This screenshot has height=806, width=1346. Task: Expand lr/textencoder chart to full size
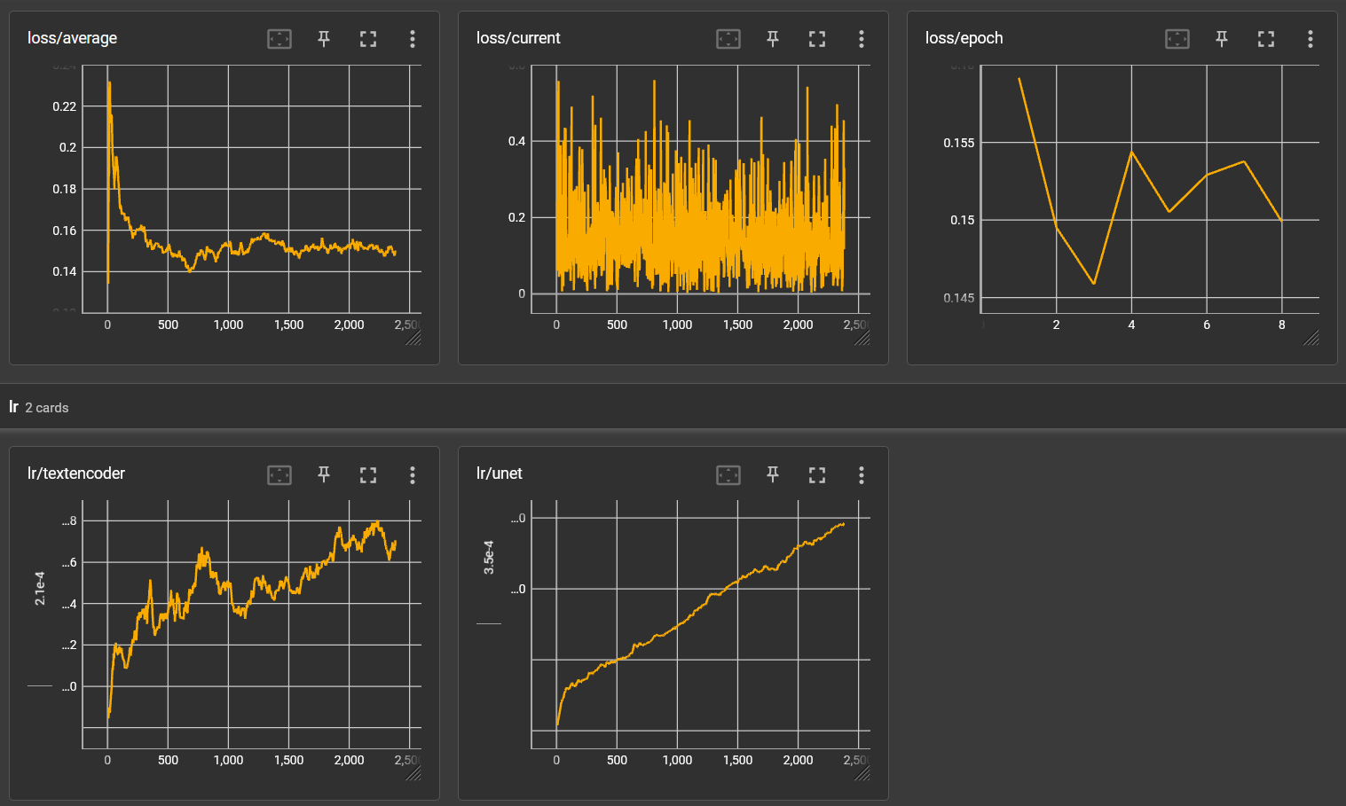click(x=368, y=474)
